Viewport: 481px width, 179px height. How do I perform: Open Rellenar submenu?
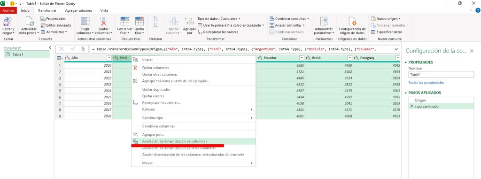coord(194,109)
